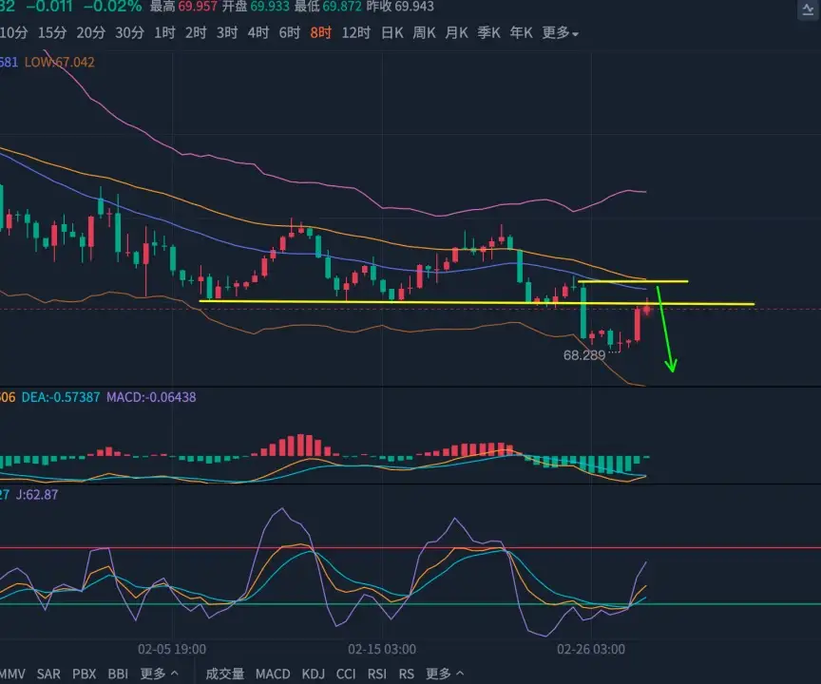Select the 1时 timeframe
This screenshot has height=684, width=821.
point(165,33)
